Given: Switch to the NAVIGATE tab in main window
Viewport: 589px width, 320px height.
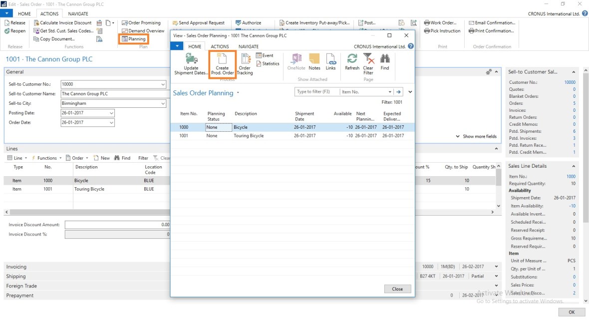Looking at the screenshot, I should (78, 14).
